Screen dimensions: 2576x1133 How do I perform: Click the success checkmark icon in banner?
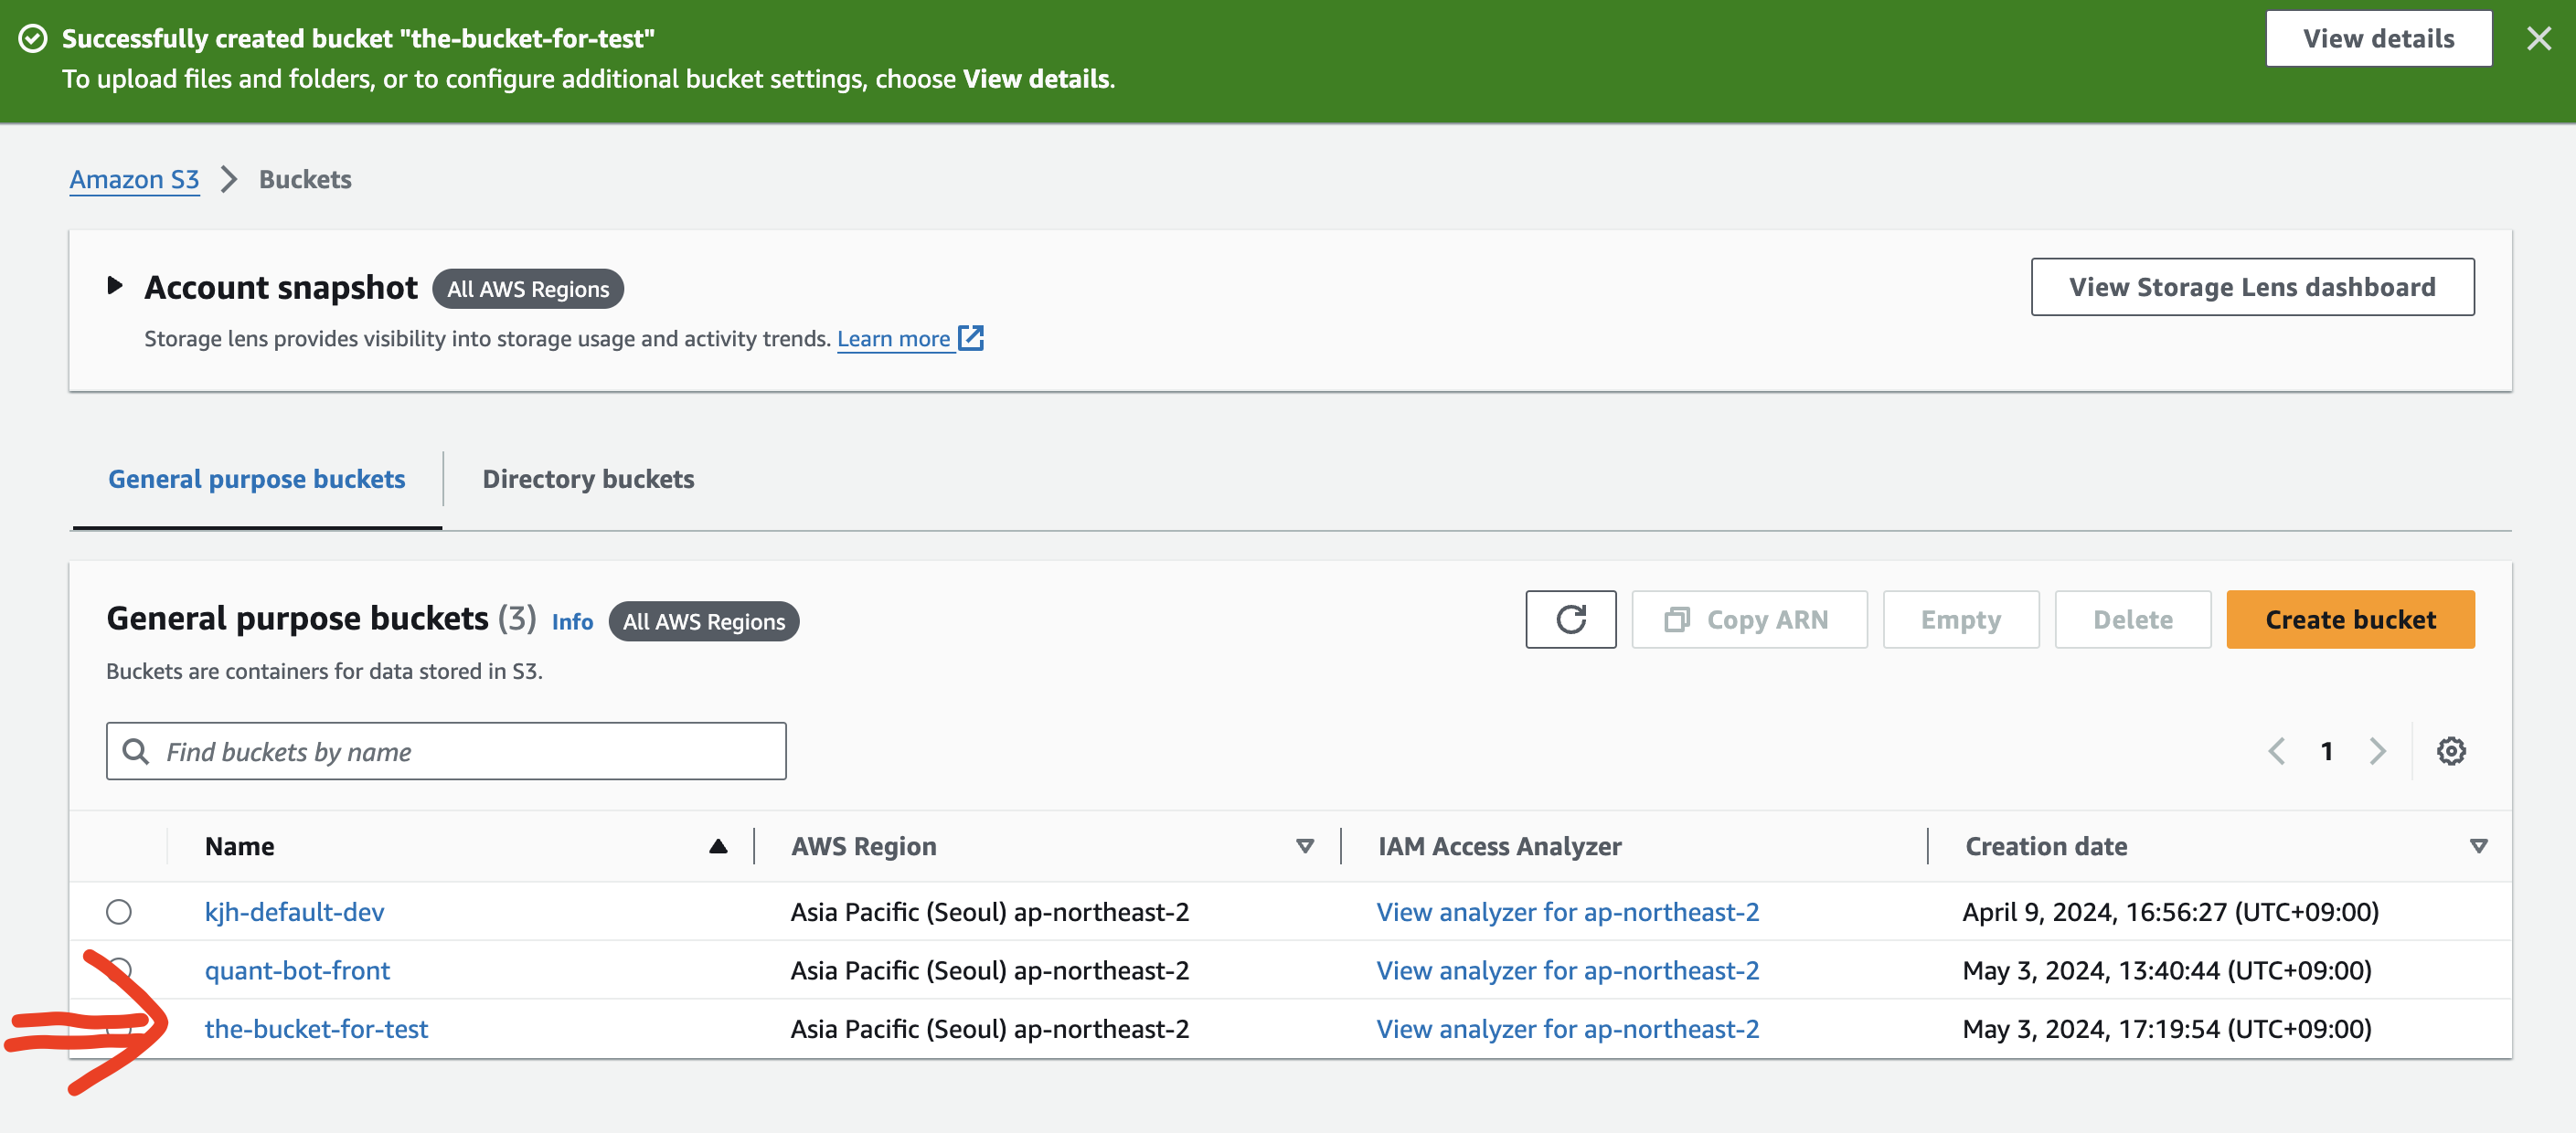33,39
